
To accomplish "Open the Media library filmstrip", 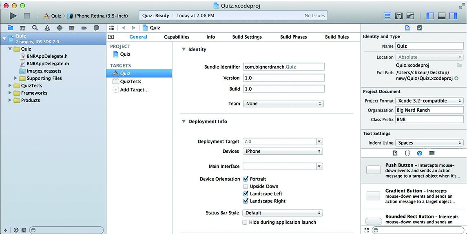I will (432, 153).
